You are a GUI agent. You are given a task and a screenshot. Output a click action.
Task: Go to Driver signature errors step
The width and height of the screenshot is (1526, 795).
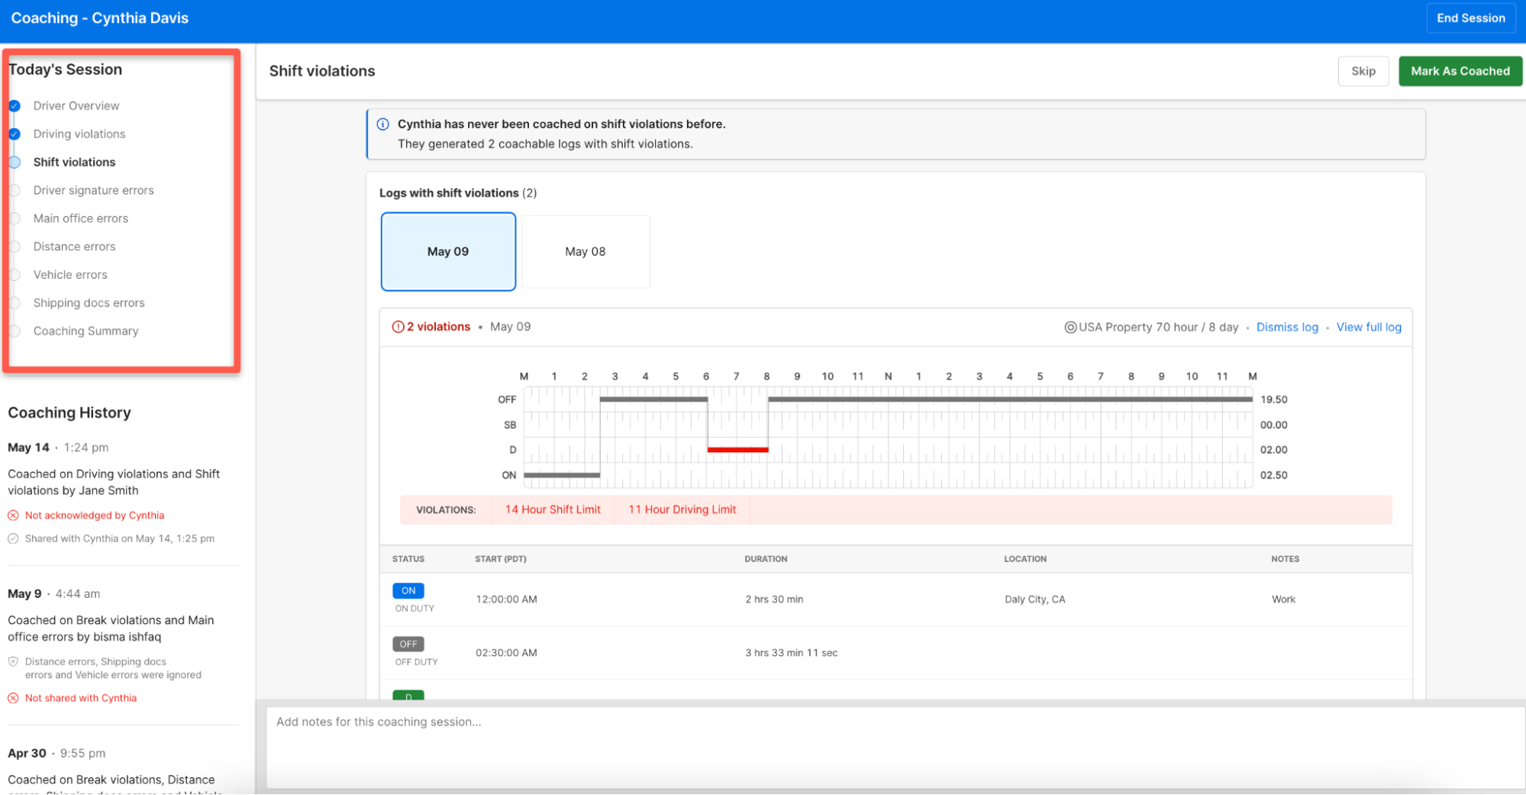[x=94, y=191]
